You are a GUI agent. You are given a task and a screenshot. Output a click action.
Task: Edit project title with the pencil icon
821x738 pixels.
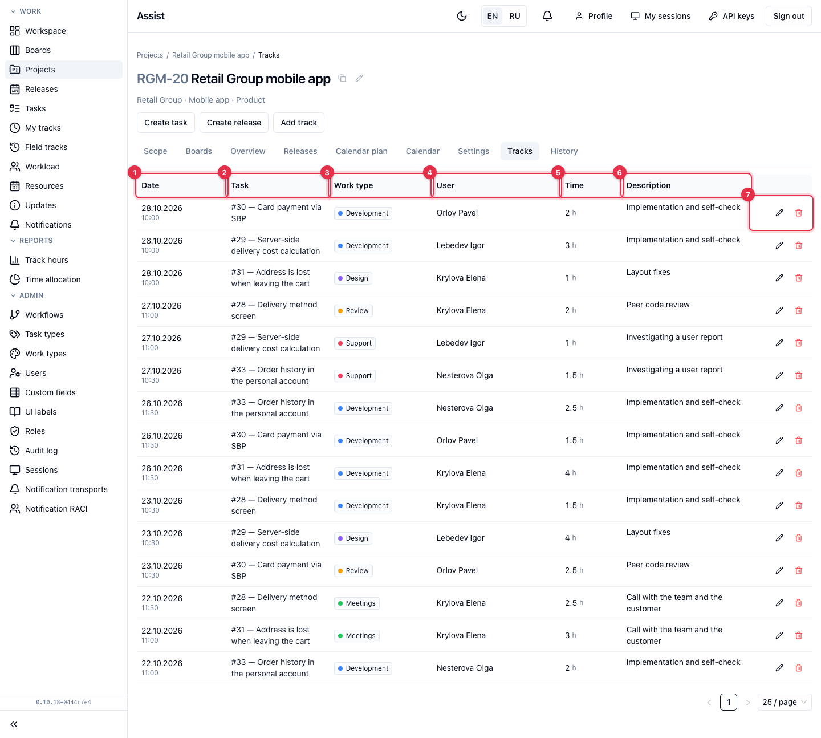point(359,78)
